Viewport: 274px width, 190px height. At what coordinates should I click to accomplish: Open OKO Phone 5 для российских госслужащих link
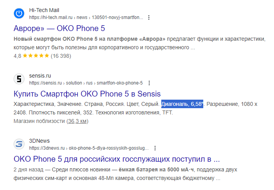click(x=117, y=159)
